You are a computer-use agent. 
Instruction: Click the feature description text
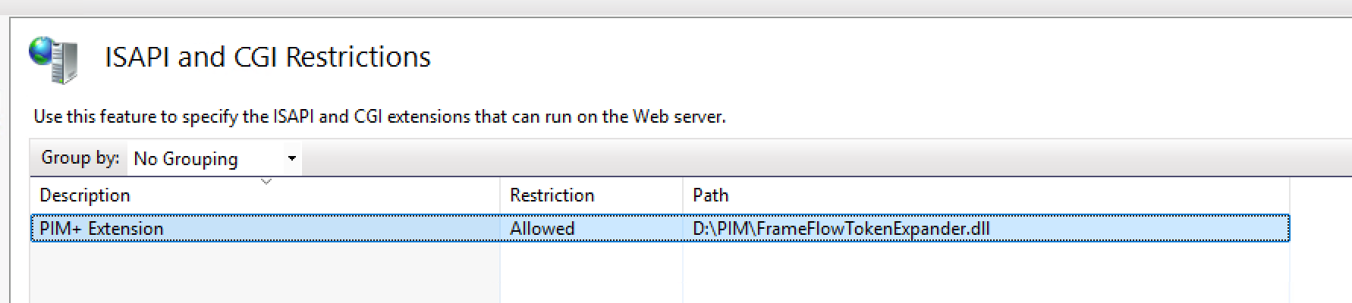point(379,117)
